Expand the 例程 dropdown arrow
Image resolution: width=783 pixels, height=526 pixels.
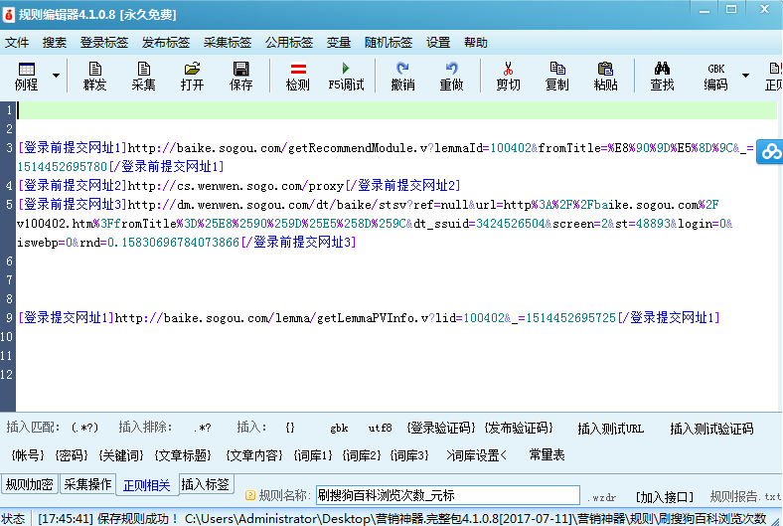pos(56,76)
